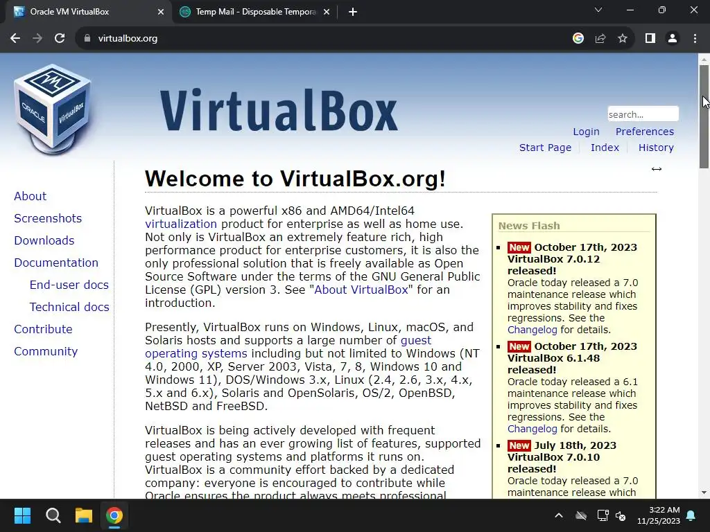Open the "About VirtualBox" link
Screen dimensions: 710x532
tap(361, 290)
